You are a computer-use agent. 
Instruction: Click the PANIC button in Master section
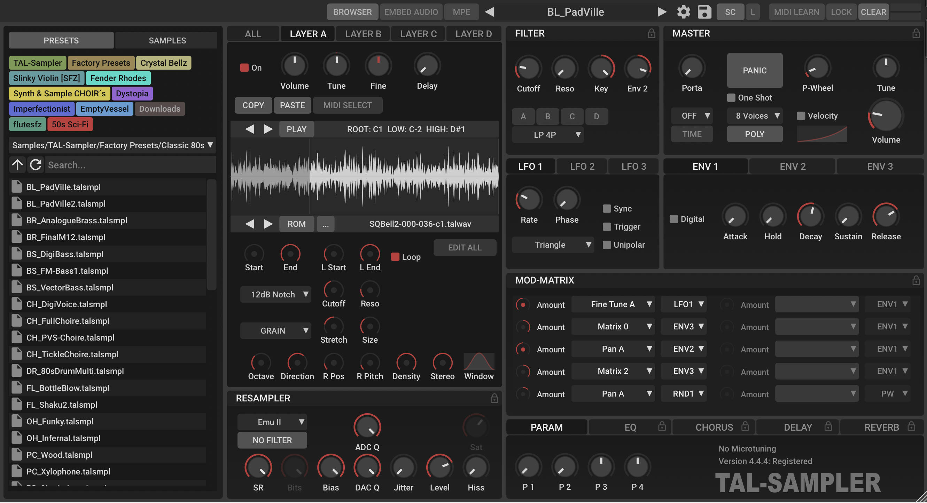point(754,70)
